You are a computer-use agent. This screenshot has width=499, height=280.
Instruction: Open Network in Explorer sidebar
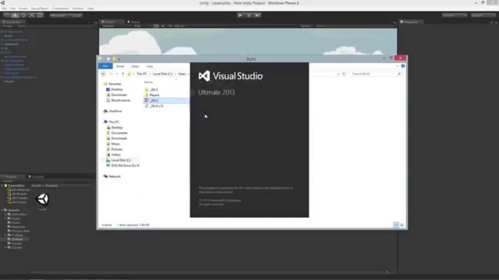[x=112, y=177]
